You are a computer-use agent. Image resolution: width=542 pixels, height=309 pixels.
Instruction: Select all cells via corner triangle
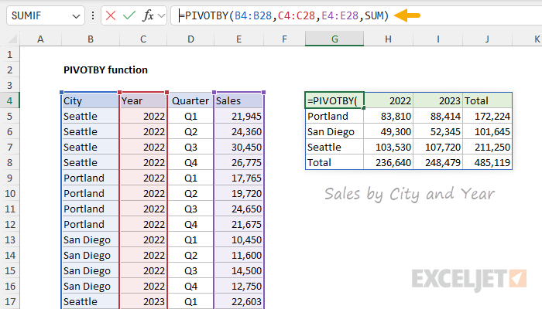tap(13, 39)
